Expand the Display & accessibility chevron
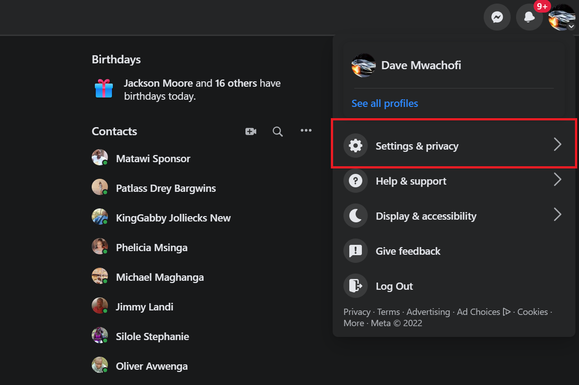 click(557, 215)
